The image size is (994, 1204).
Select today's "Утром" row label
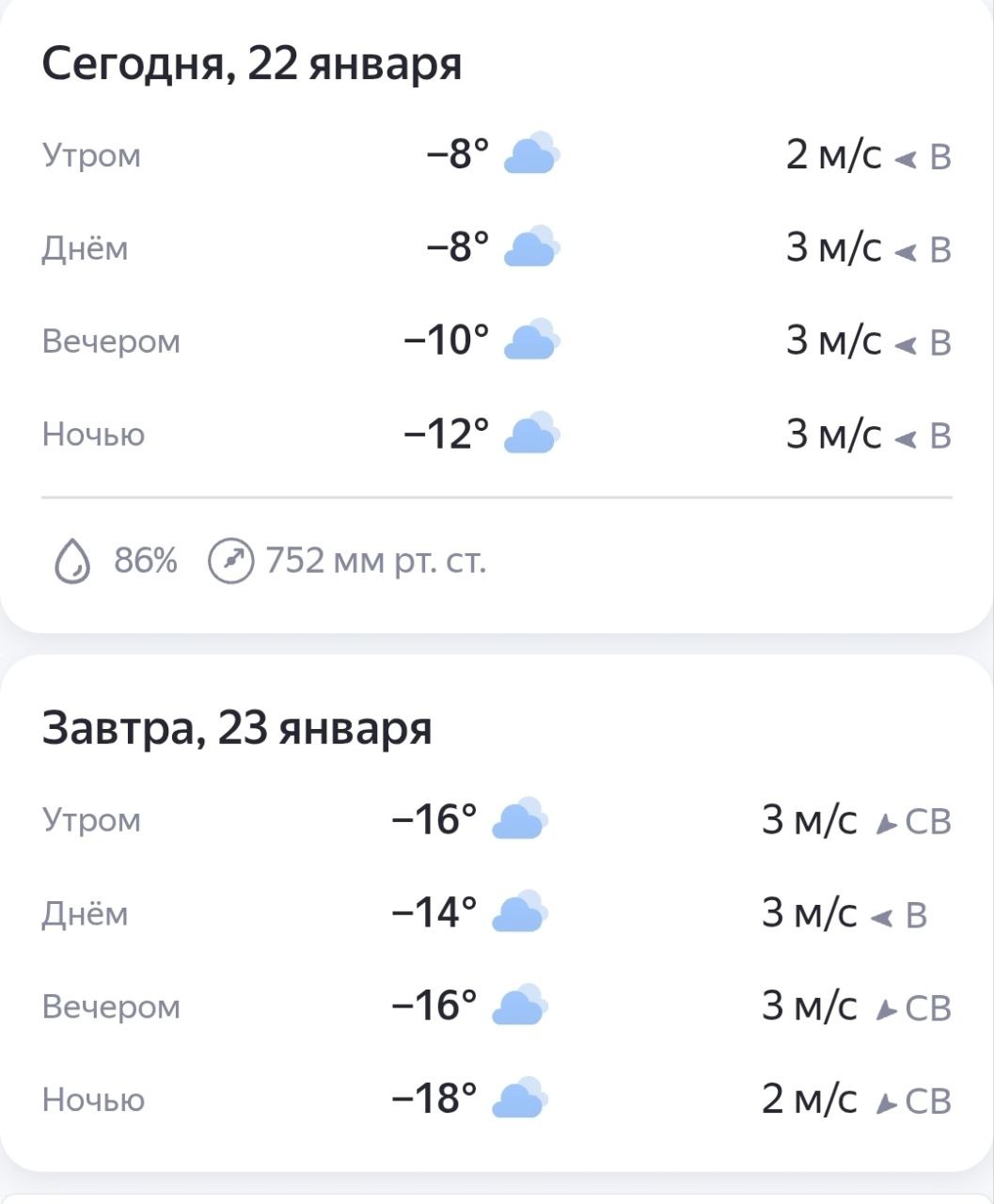coord(91,155)
